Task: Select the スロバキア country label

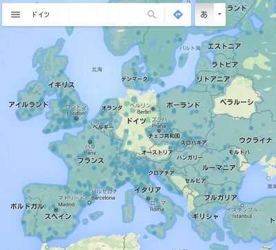Action: tap(194, 143)
